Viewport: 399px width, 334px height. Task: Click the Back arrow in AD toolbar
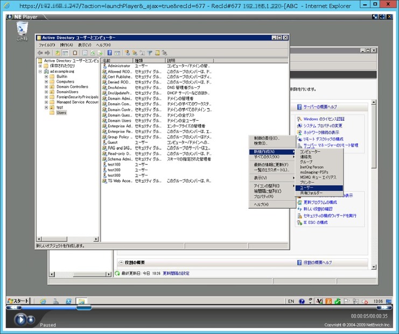tap(40, 53)
